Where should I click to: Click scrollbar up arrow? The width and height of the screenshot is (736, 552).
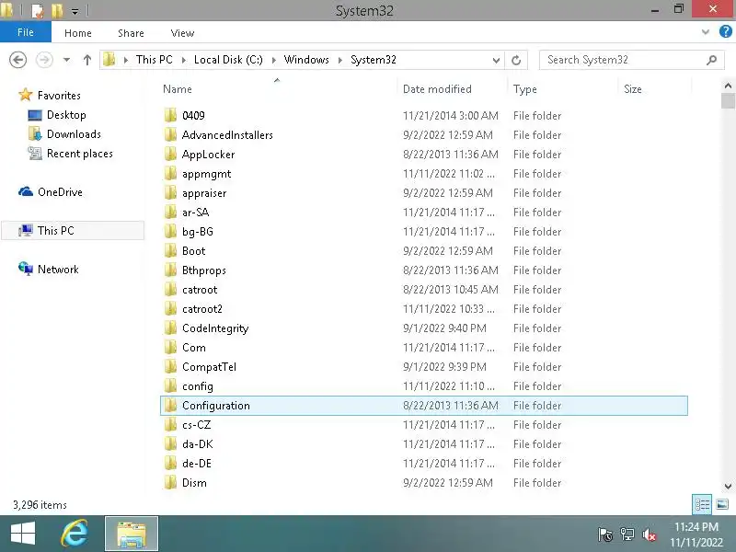(728, 86)
